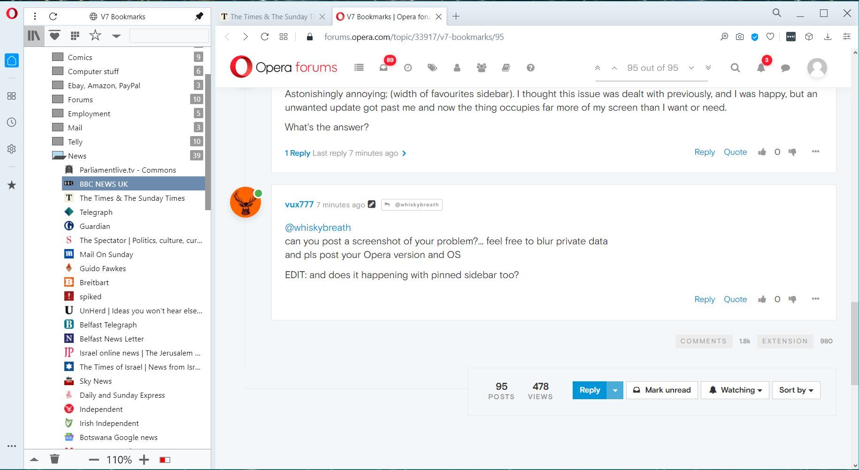
Task: Open the Watching dropdown
Action: coord(735,390)
